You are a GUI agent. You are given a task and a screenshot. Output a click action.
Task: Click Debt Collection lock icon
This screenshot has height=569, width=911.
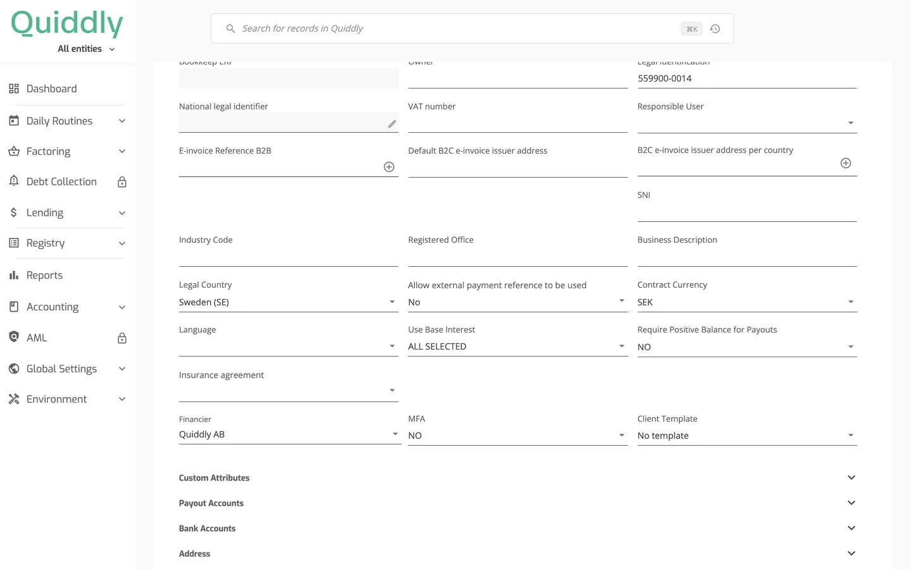[122, 182]
